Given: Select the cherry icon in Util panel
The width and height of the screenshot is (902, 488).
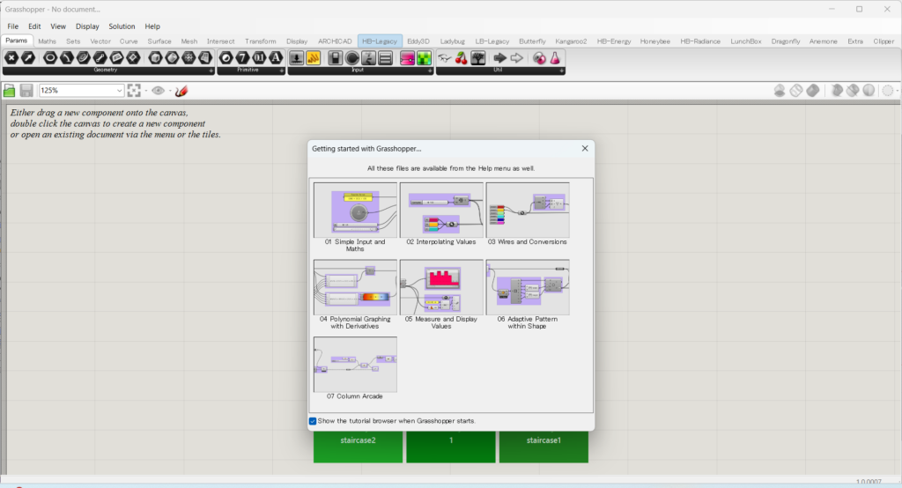Looking at the screenshot, I should pyautogui.click(x=461, y=58).
